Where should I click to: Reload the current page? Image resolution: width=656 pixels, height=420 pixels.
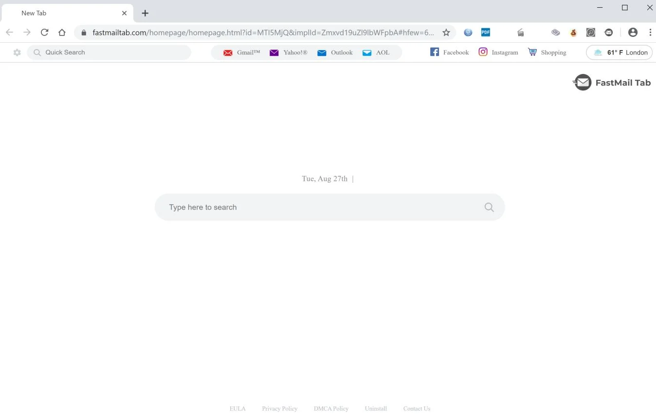(44, 33)
